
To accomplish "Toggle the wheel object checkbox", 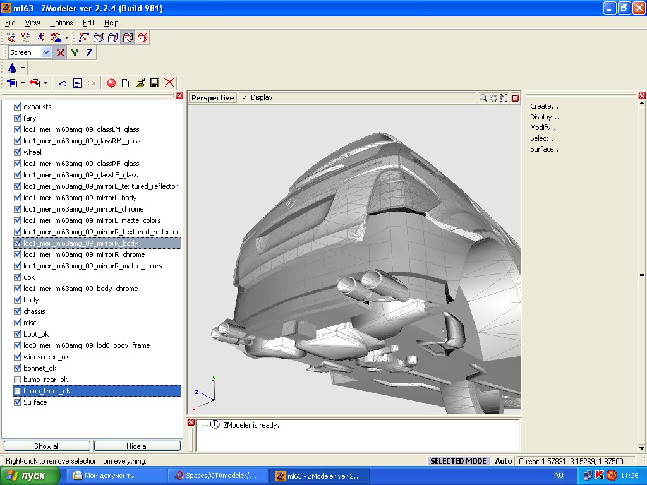I will tap(18, 152).
